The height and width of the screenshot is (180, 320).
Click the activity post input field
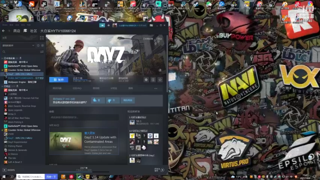point(84,117)
